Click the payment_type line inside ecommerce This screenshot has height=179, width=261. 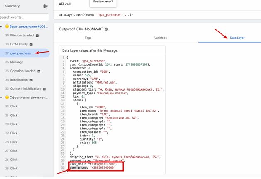pyautogui.click(x=101, y=93)
